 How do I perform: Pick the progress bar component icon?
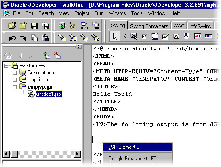pos(208,36)
